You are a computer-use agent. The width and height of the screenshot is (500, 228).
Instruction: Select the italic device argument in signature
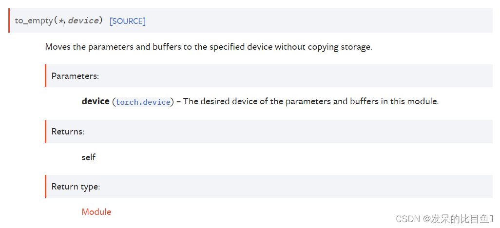click(x=83, y=21)
